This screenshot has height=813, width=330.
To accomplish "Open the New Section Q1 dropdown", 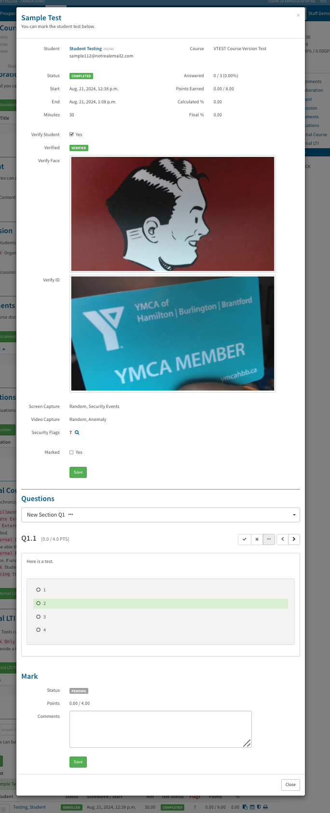I will [x=161, y=515].
